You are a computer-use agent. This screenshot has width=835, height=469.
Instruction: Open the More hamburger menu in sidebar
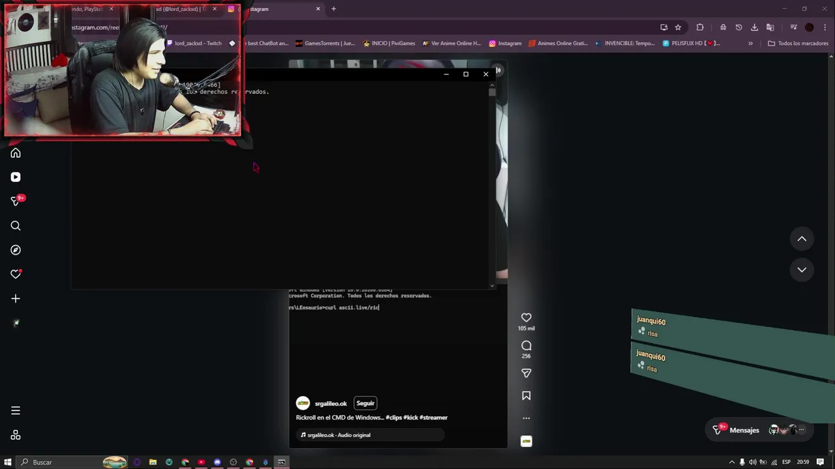(16, 410)
